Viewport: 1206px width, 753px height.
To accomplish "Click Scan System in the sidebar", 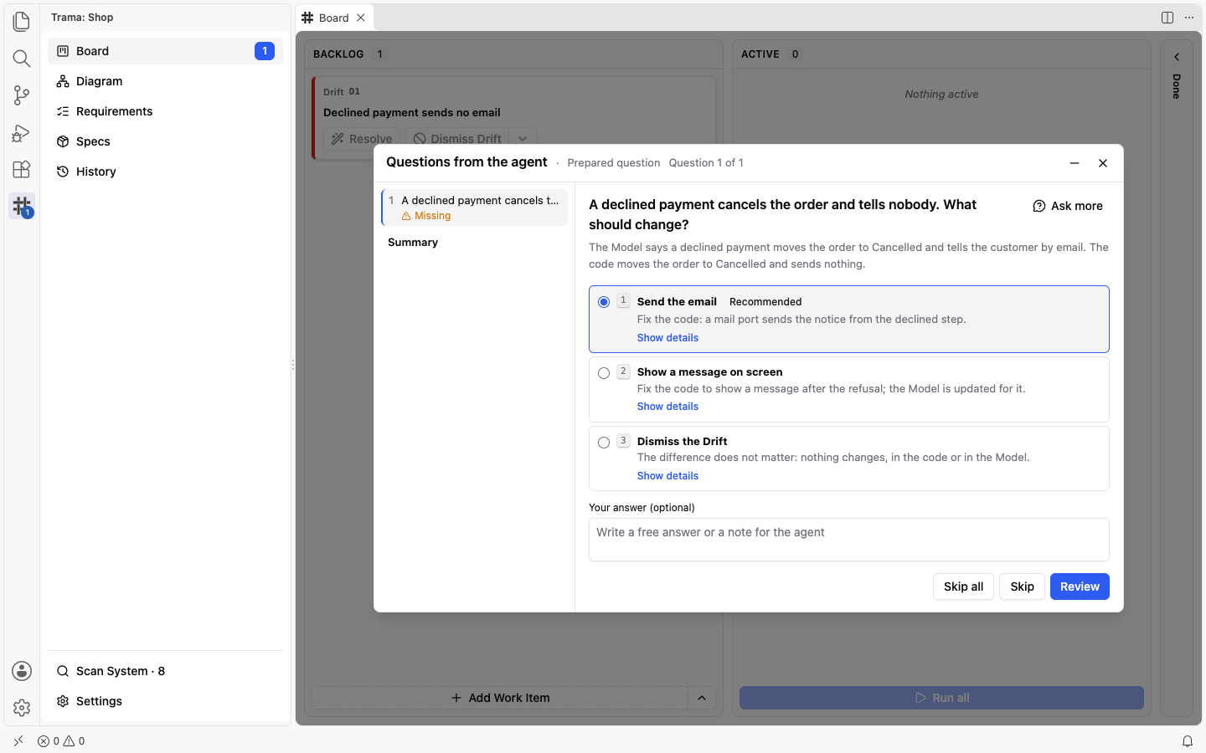I will [166, 671].
